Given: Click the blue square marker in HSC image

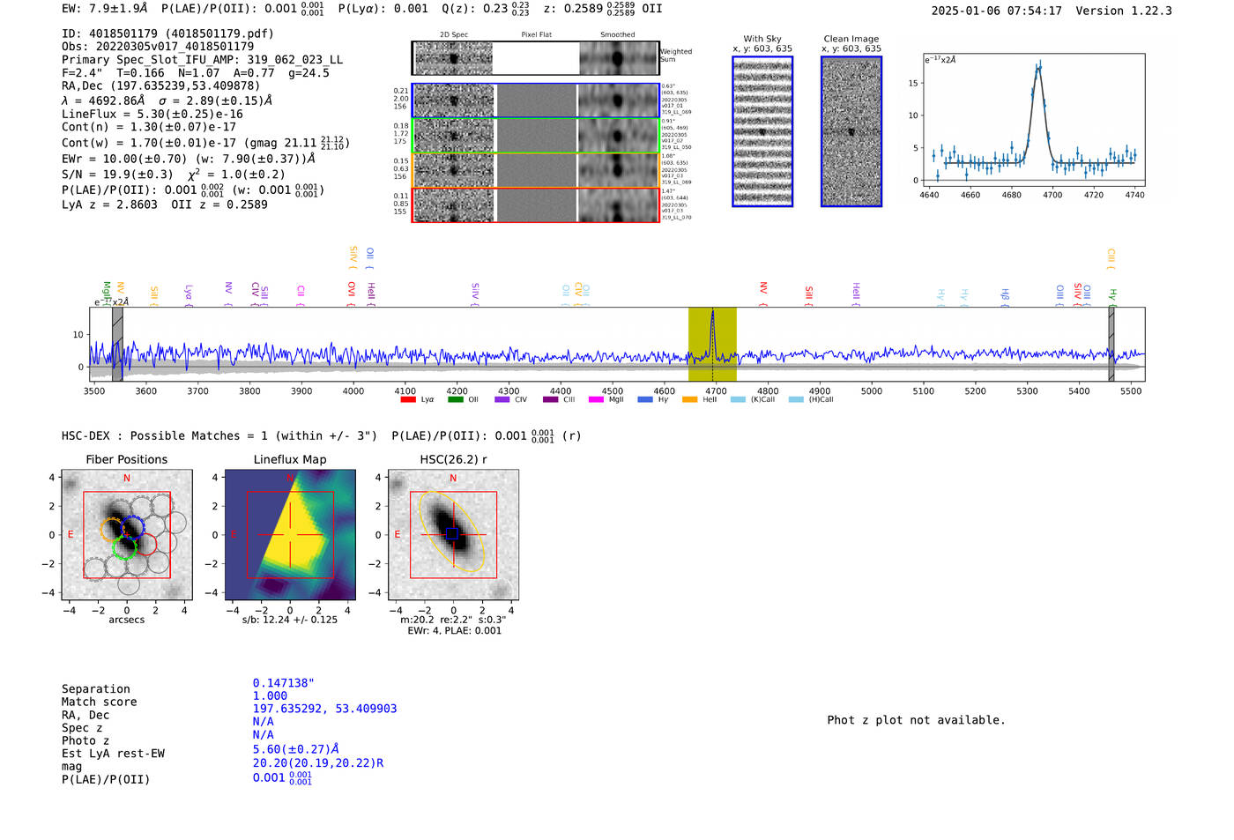Looking at the screenshot, I should (452, 534).
